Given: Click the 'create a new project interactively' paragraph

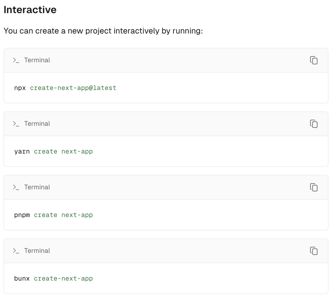Looking at the screenshot, I should tap(103, 31).
